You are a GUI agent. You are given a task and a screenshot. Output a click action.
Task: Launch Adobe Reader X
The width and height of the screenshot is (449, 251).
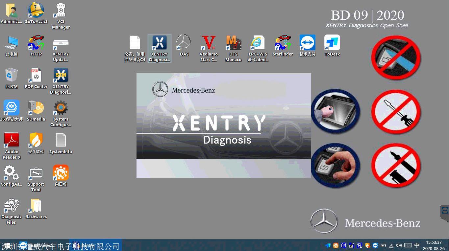coord(12,146)
